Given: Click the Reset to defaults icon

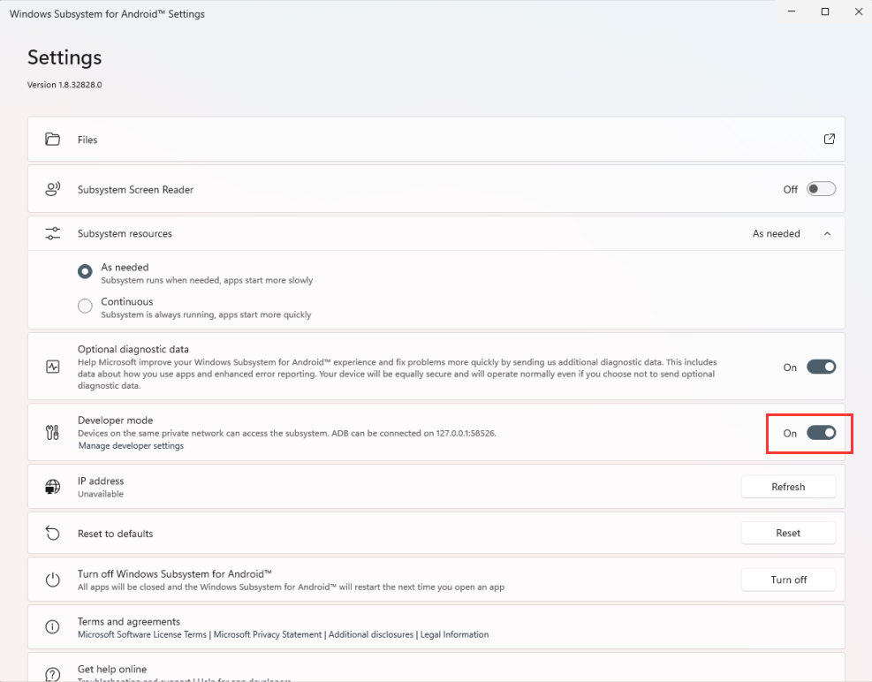Looking at the screenshot, I should (52, 533).
